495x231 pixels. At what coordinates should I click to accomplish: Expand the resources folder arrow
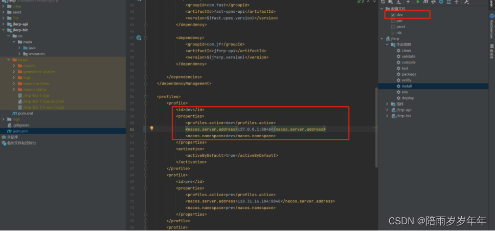pos(19,54)
